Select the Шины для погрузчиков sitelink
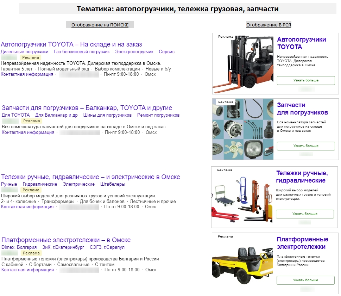The image size is (341, 296). tap(107, 115)
